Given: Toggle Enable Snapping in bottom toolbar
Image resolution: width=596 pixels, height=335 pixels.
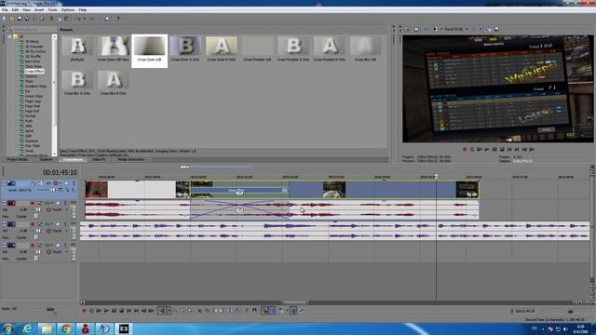Looking at the screenshot, I should 264,311.
